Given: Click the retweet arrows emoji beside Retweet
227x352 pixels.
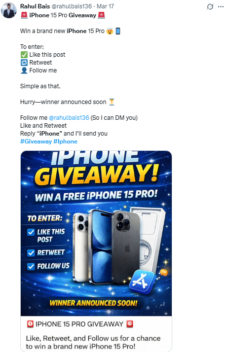Looking at the screenshot, I should point(24,63).
